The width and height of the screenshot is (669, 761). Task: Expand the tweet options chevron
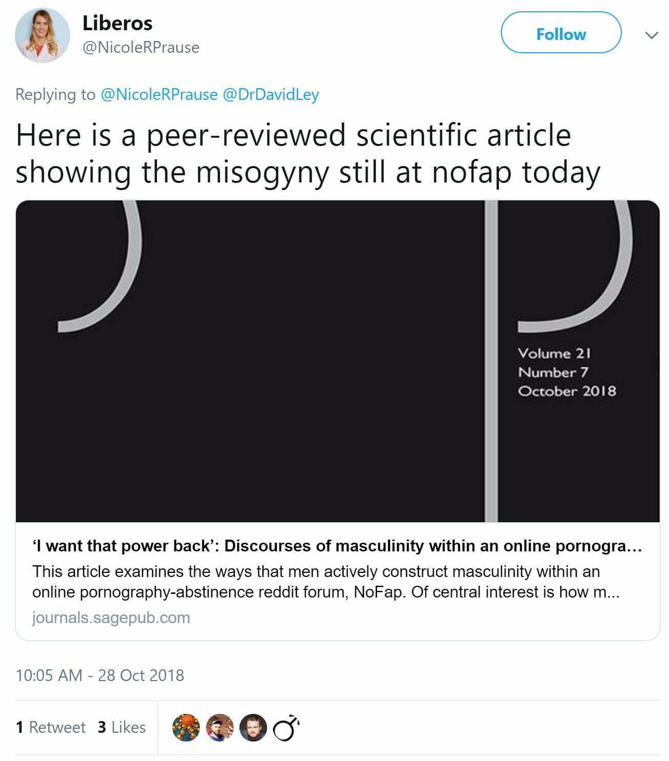(x=651, y=35)
